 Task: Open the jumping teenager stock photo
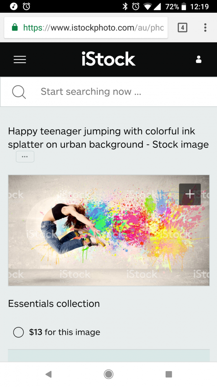click(x=109, y=231)
